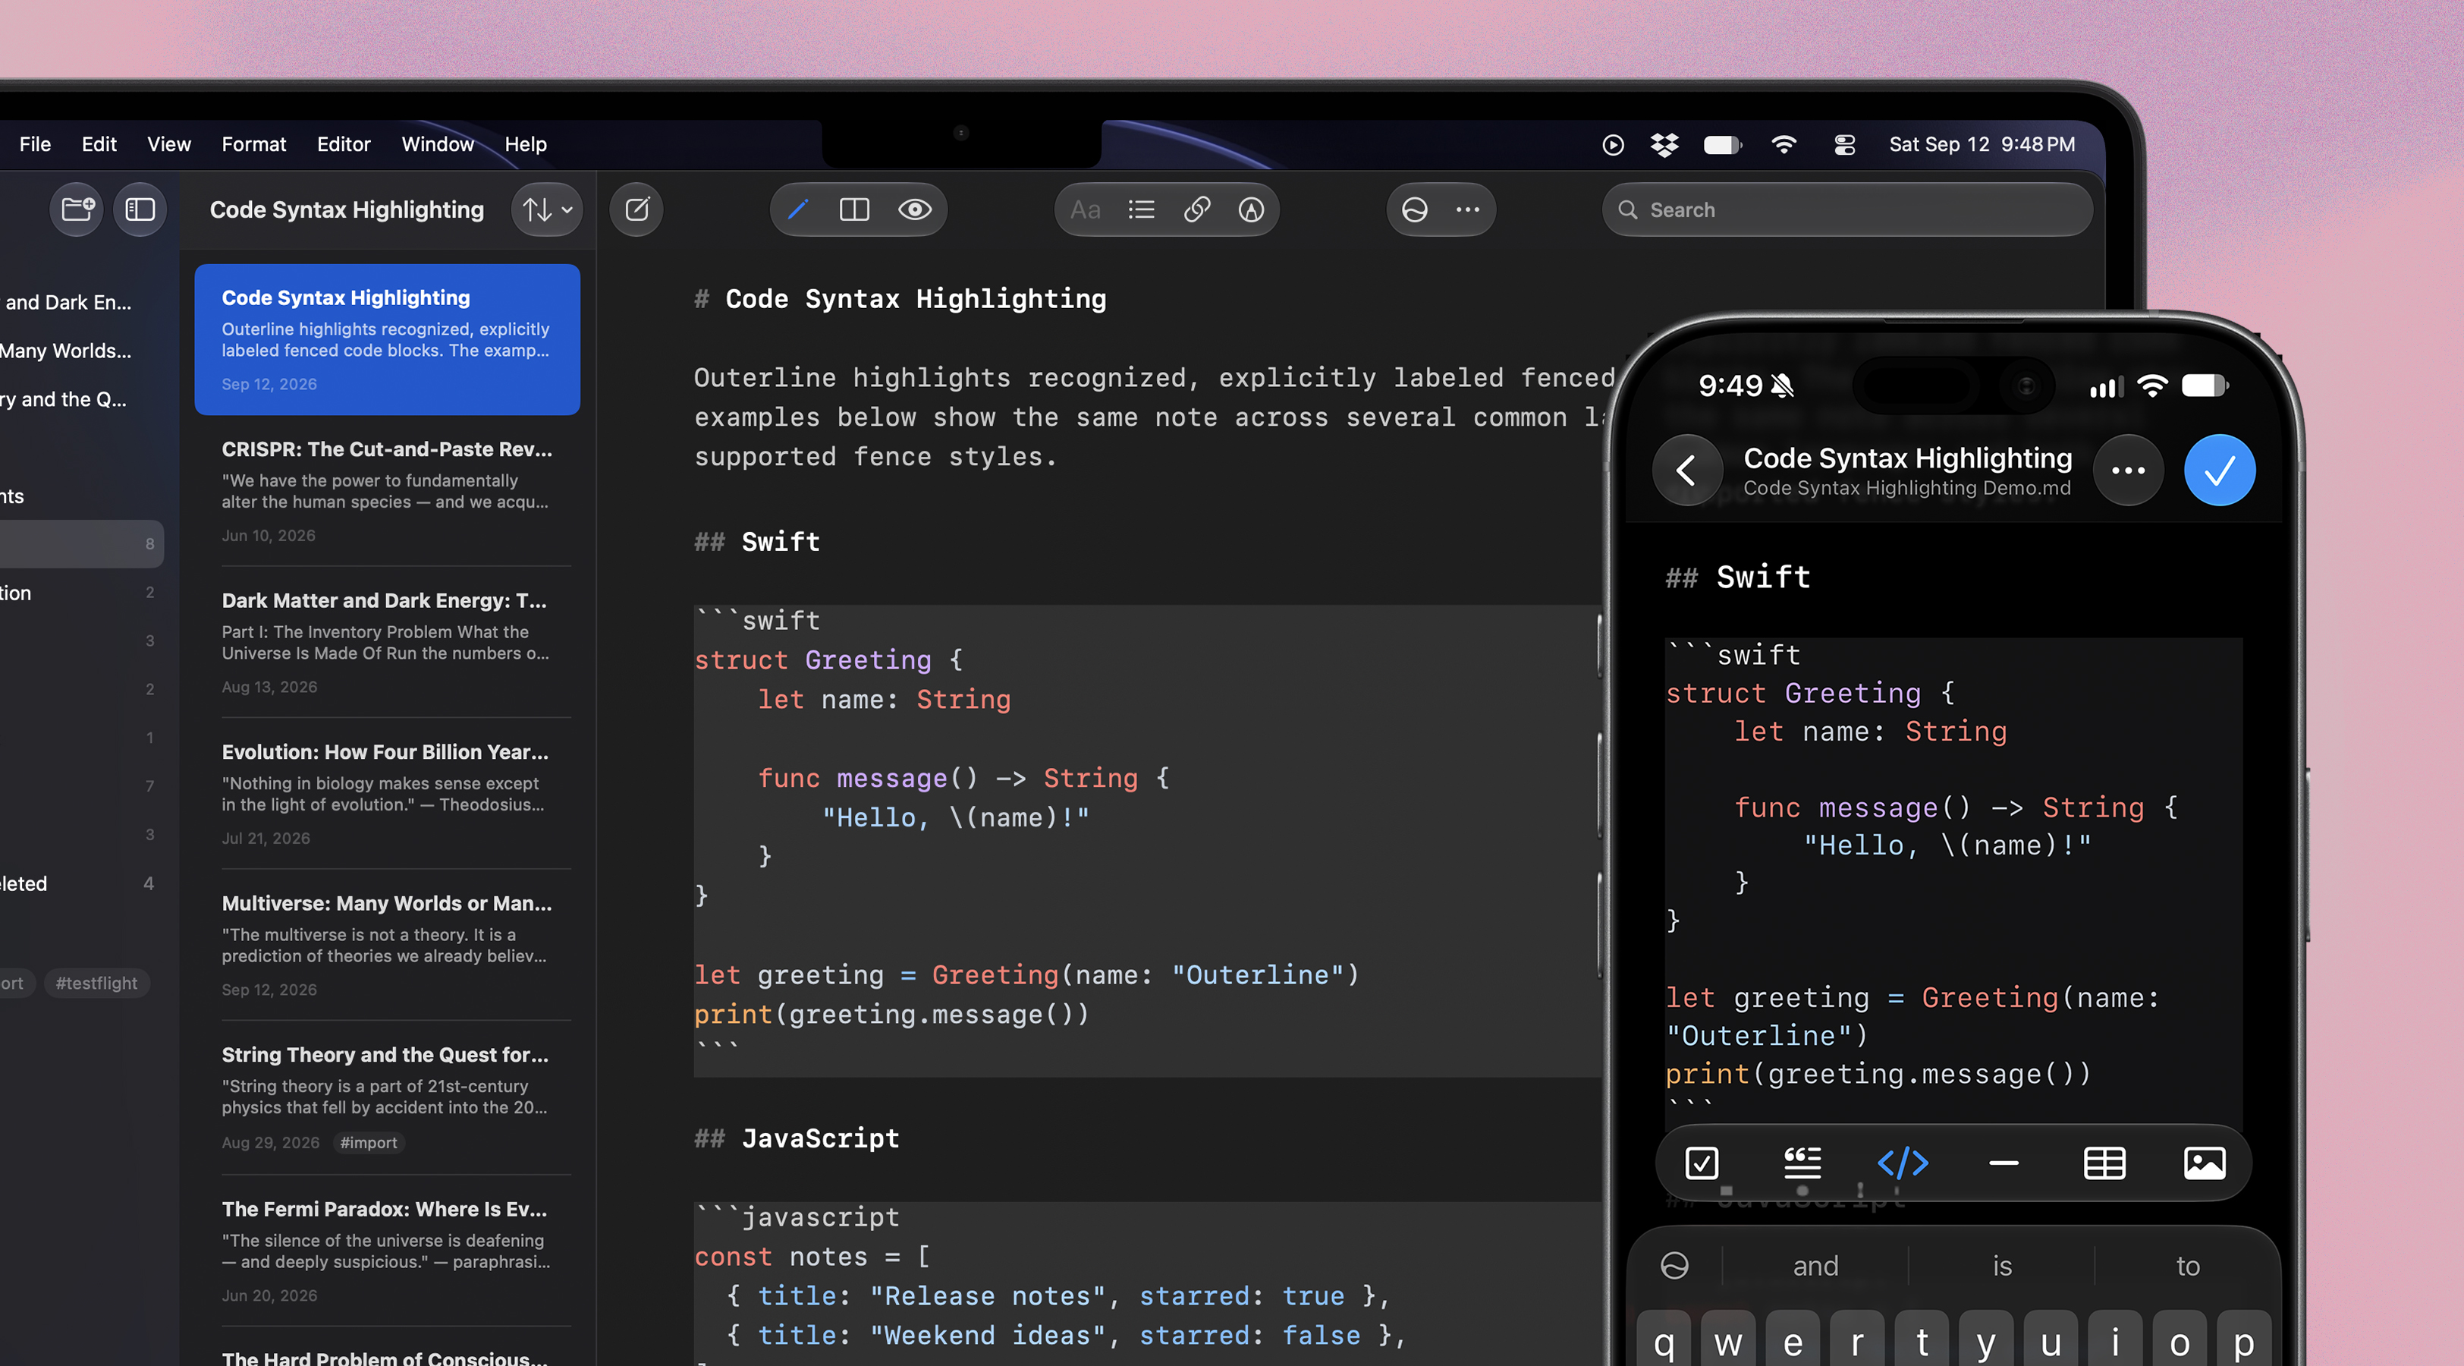Open the File menu

[x=36, y=144]
